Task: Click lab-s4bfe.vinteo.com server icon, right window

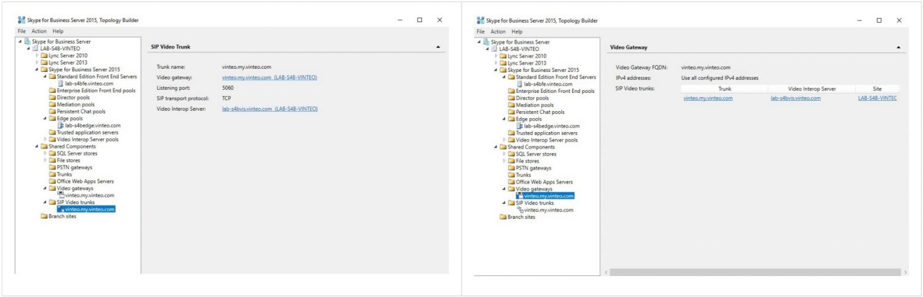Action: click(x=520, y=84)
